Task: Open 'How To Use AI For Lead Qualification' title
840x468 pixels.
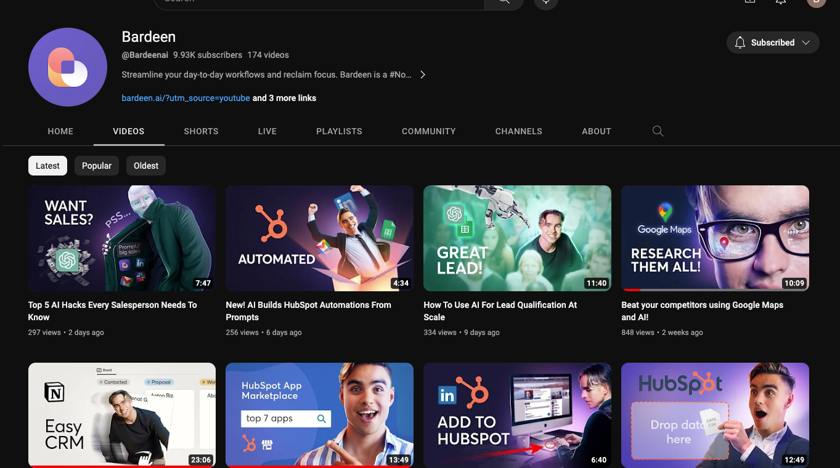Action: tap(500, 311)
